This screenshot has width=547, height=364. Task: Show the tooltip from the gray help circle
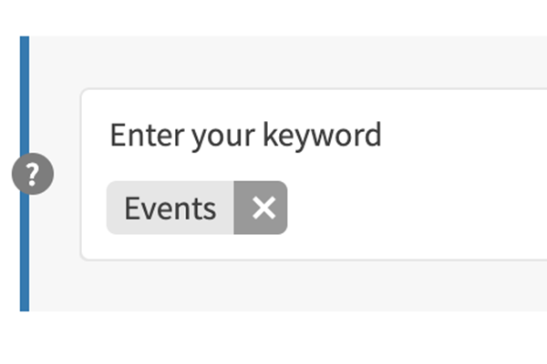pos(32,173)
